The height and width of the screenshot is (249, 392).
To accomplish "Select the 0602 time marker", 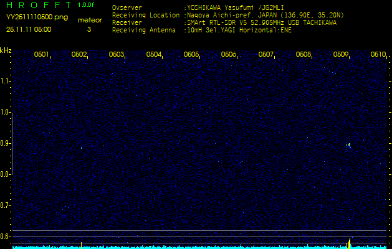I will coord(79,55).
